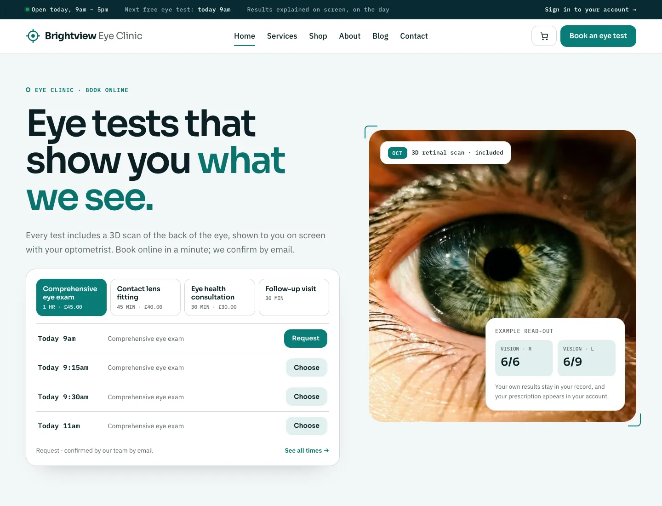662x506 pixels.
Task: Select Follow-up visit service
Action: (x=294, y=297)
